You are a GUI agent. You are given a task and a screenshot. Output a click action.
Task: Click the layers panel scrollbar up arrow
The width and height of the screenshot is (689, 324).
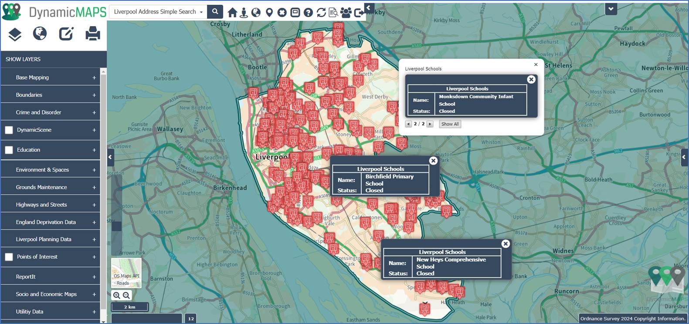coord(103,71)
